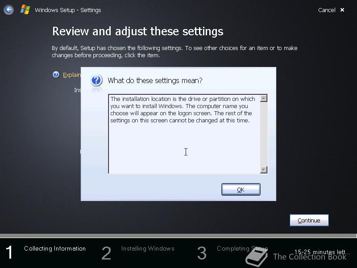
Task: Click step 2 'Installing Windows' label
Action: (x=148, y=248)
